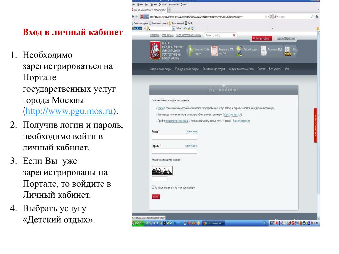This screenshot has height=254, width=339.
Task: Click the portal site search magnifier icon
Action: (234, 35)
